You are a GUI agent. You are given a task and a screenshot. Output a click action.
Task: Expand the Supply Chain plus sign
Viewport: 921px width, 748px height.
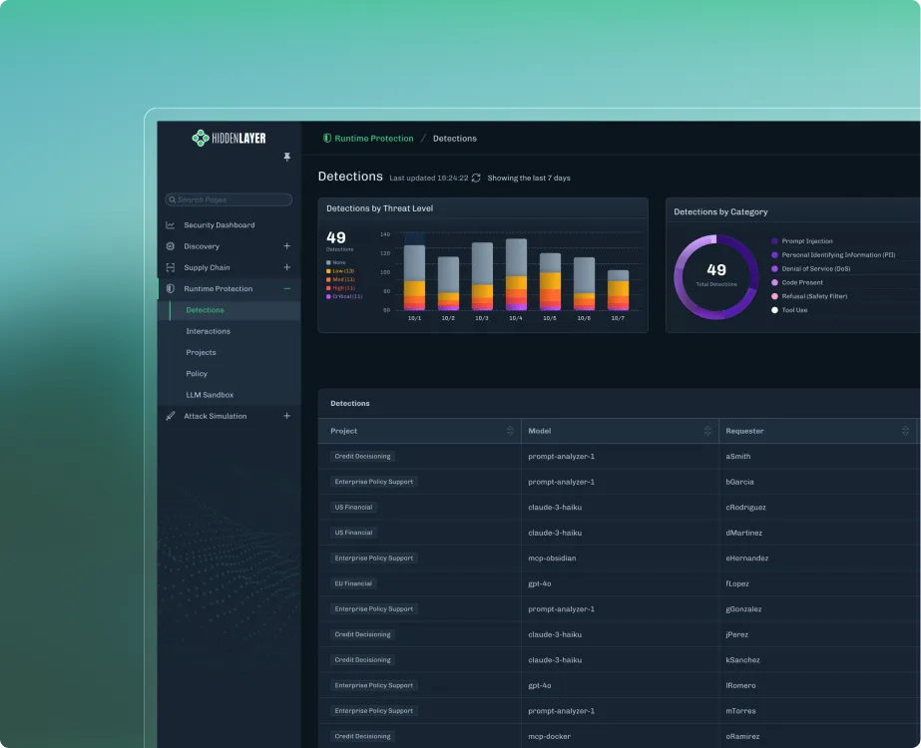point(286,267)
